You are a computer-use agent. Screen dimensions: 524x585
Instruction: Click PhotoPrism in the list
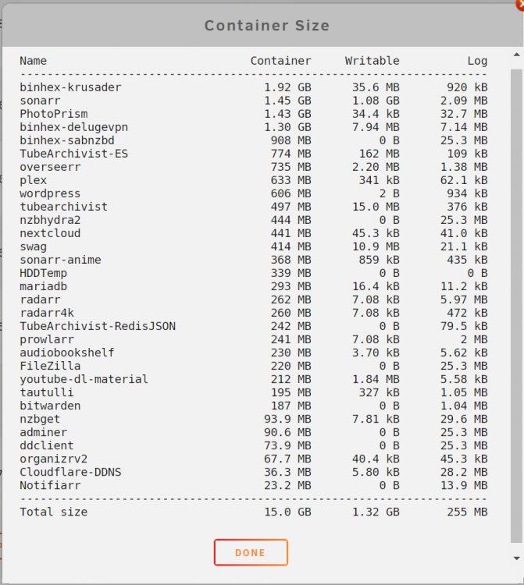pyautogui.click(x=54, y=114)
